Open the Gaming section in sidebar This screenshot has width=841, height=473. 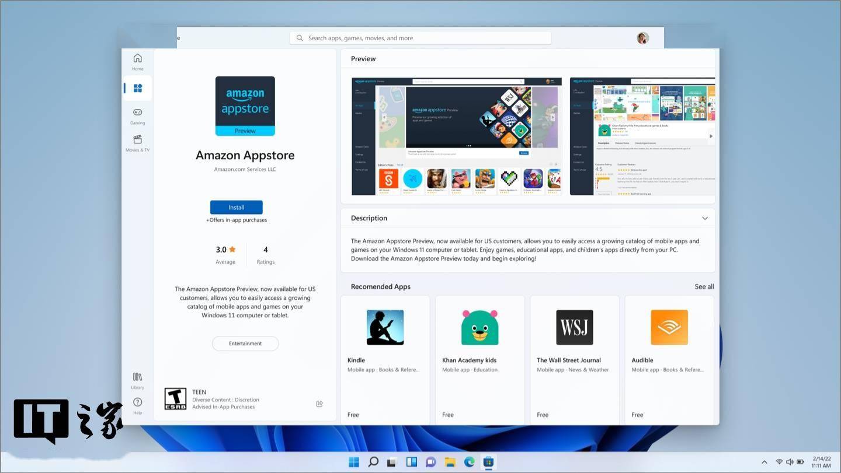[x=137, y=115]
